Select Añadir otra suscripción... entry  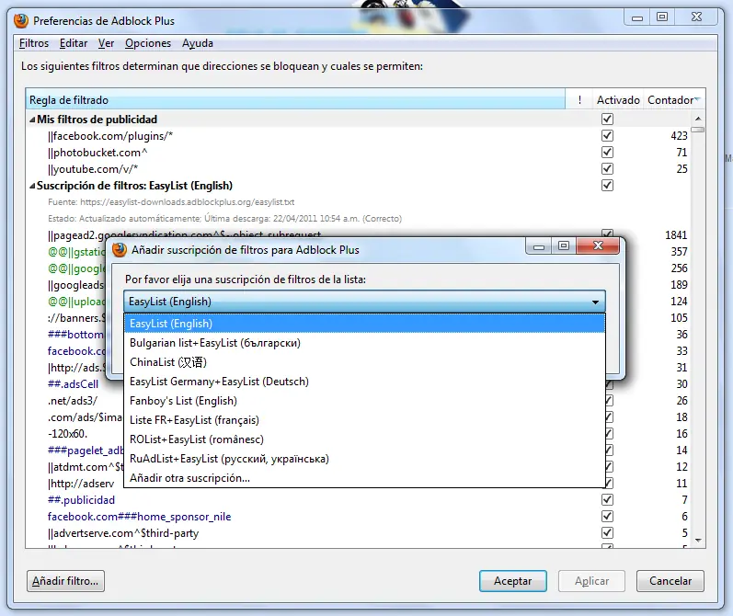(x=364, y=478)
